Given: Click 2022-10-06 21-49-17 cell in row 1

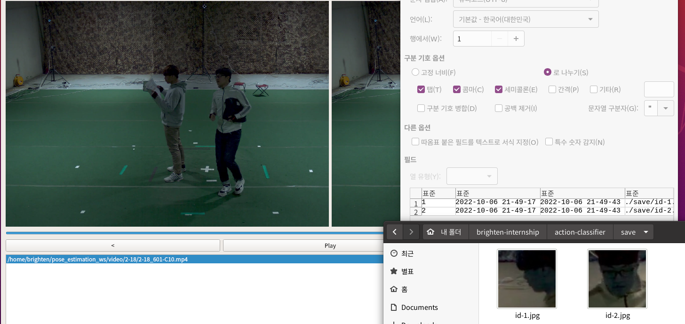Looking at the screenshot, I should pos(497,203).
